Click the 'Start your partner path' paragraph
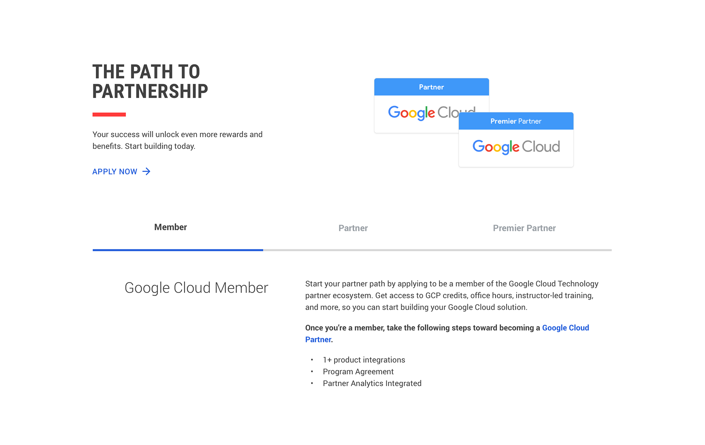Screen dimensions: 705x445 coord(452,296)
